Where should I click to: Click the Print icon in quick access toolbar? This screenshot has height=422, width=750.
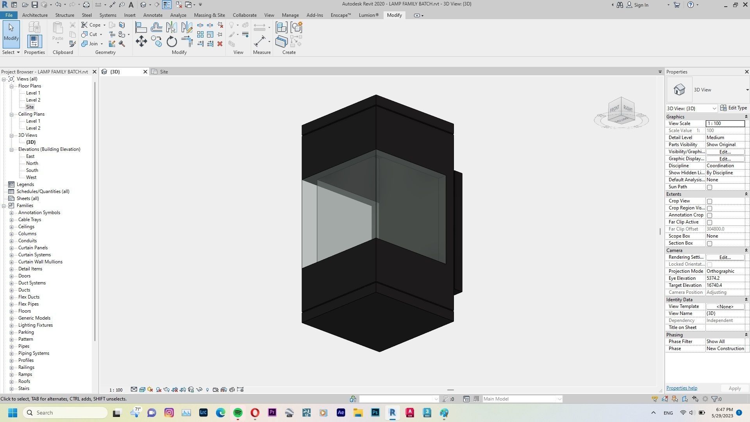point(86,5)
